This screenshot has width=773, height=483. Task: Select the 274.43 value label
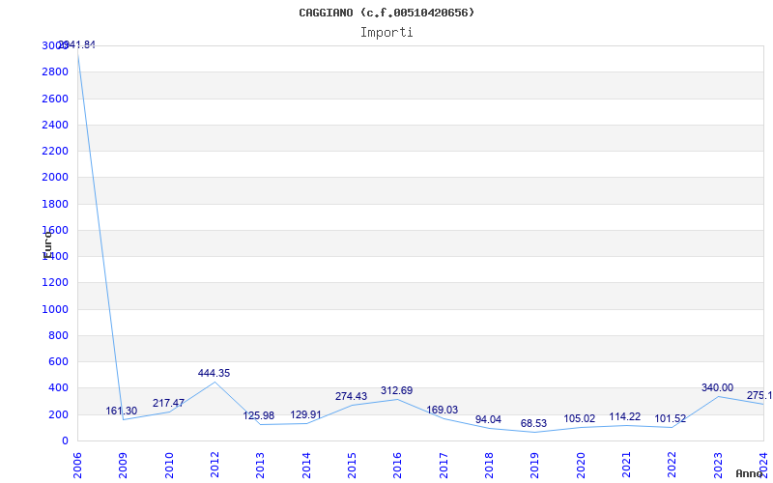[x=351, y=396]
